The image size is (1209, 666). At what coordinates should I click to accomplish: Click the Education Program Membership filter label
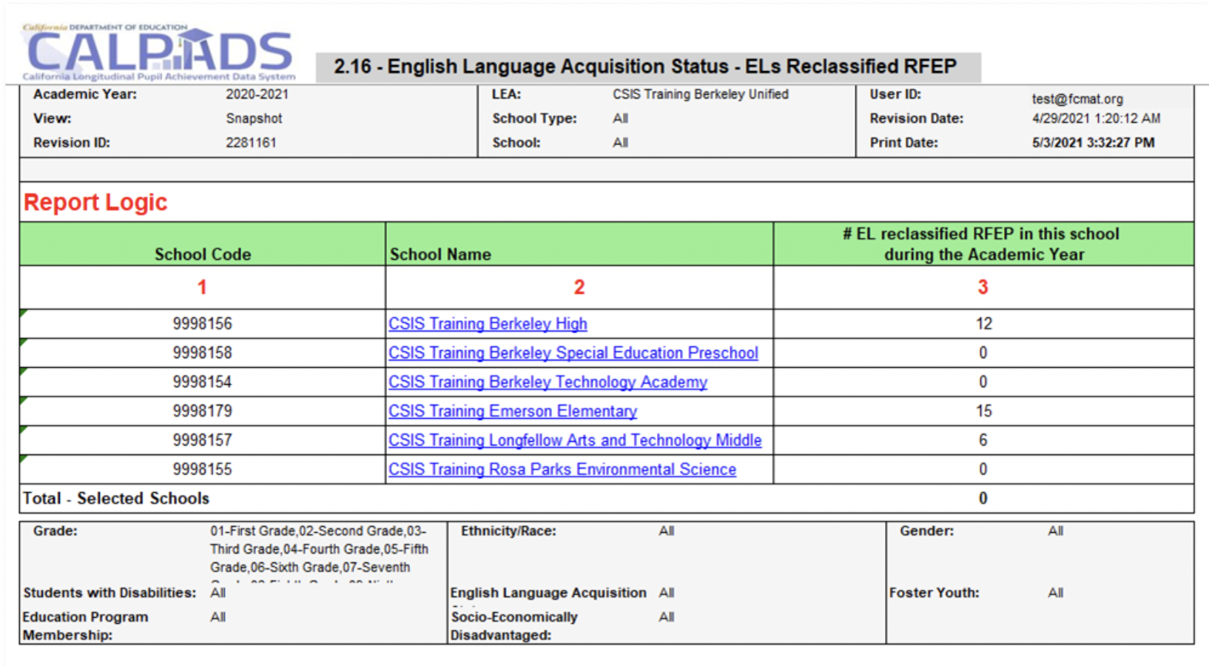point(85,626)
